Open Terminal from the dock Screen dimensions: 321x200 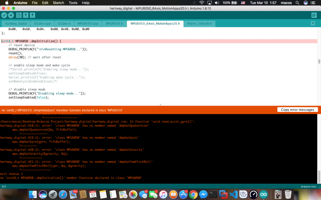[x=213, y=194]
